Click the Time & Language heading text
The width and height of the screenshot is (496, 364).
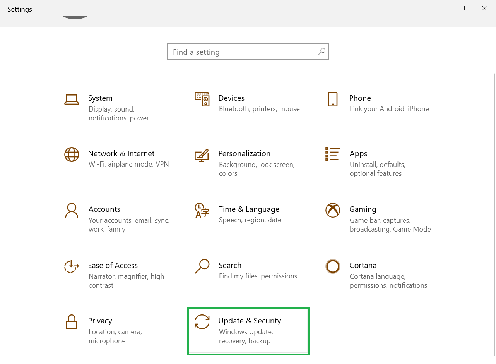249,209
